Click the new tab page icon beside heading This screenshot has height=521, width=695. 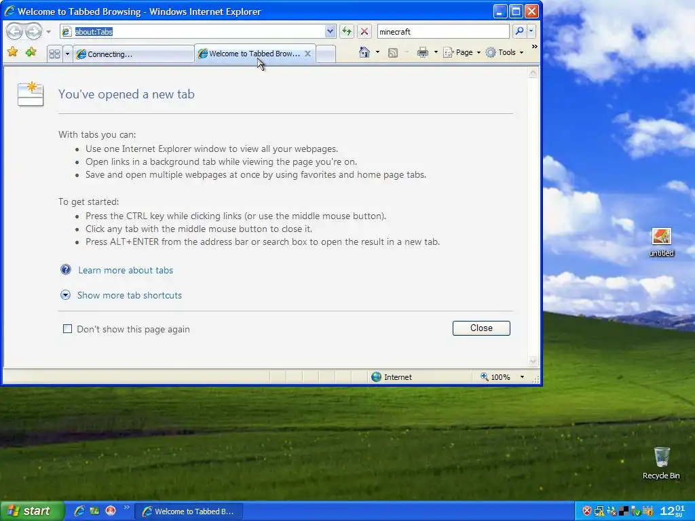click(31, 94)
